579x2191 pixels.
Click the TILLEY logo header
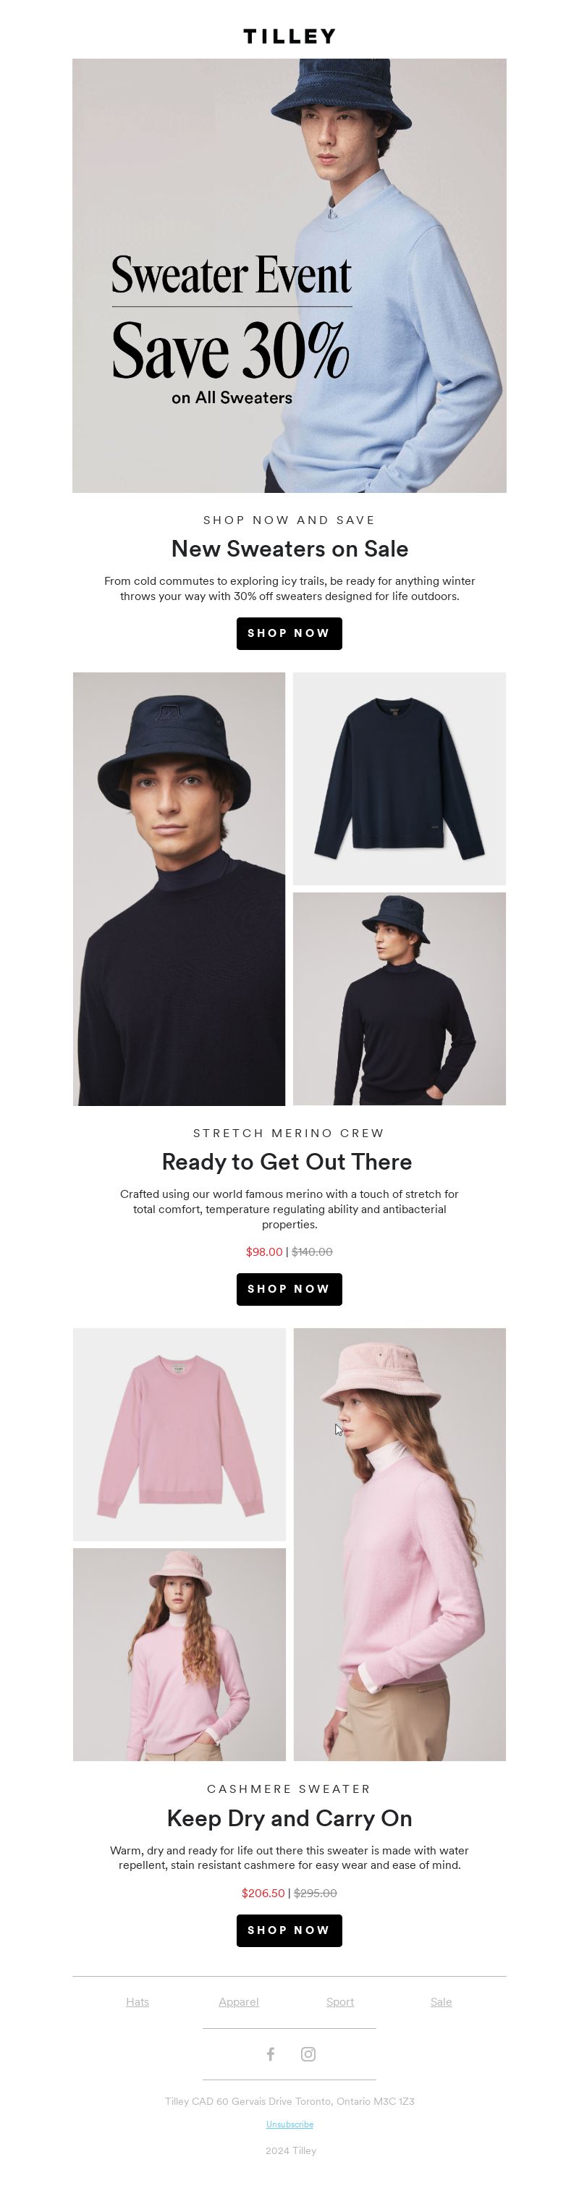[289, 35]
